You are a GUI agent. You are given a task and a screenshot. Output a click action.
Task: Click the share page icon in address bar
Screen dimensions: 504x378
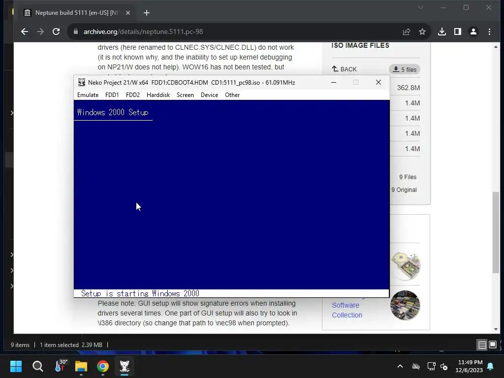407,31
